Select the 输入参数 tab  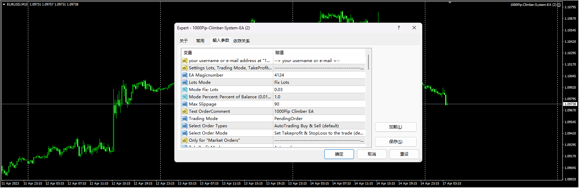pyautogui.click(x=221, y=40)
